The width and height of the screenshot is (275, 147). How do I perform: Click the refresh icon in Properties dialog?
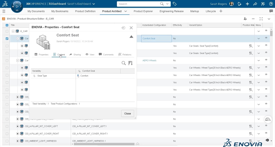click(123, 28)
